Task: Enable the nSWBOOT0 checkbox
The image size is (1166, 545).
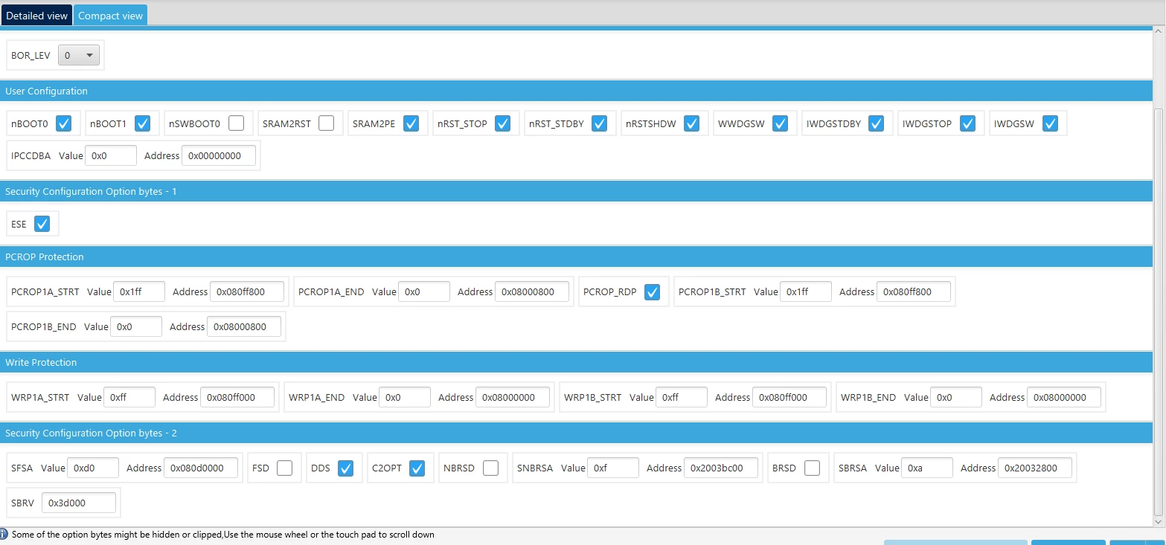Action: (x=236, y=123)
